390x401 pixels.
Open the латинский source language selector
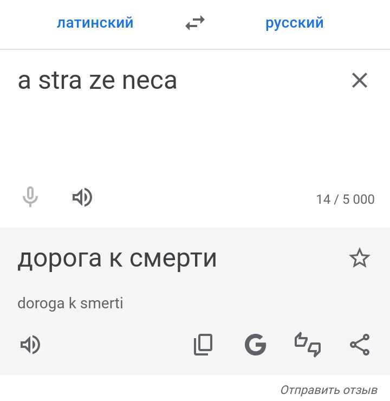pos(95,23)
